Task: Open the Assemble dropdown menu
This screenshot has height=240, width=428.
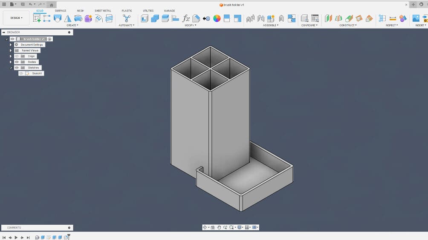Action: (271, 25)
